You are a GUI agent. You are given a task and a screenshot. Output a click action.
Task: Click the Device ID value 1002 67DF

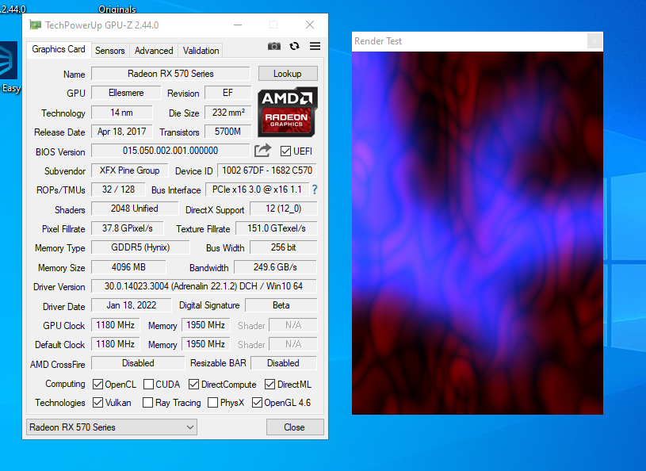pyautogui.click(x=267, y=170)
